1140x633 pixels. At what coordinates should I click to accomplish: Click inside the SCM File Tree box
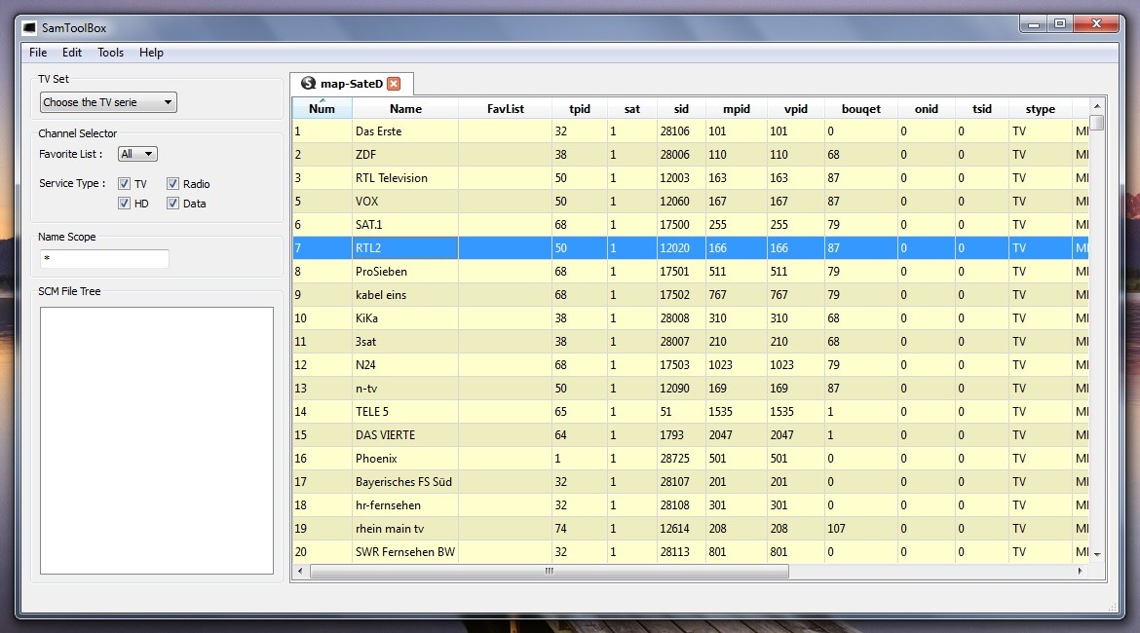156,440
